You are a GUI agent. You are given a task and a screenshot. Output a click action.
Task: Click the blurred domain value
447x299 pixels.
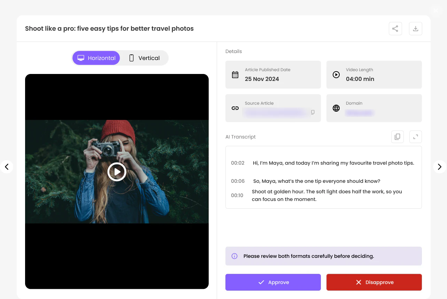click(x=360, y=113)
